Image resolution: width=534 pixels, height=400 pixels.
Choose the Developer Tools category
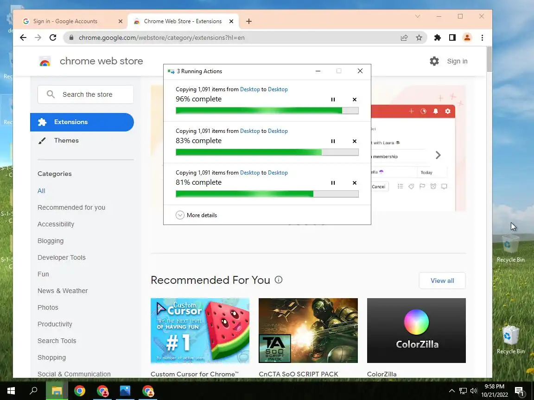point(62,257)
